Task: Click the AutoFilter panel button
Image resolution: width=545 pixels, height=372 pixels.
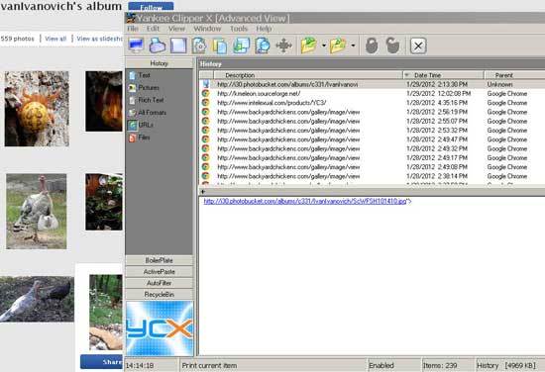Action: [159, 283]
